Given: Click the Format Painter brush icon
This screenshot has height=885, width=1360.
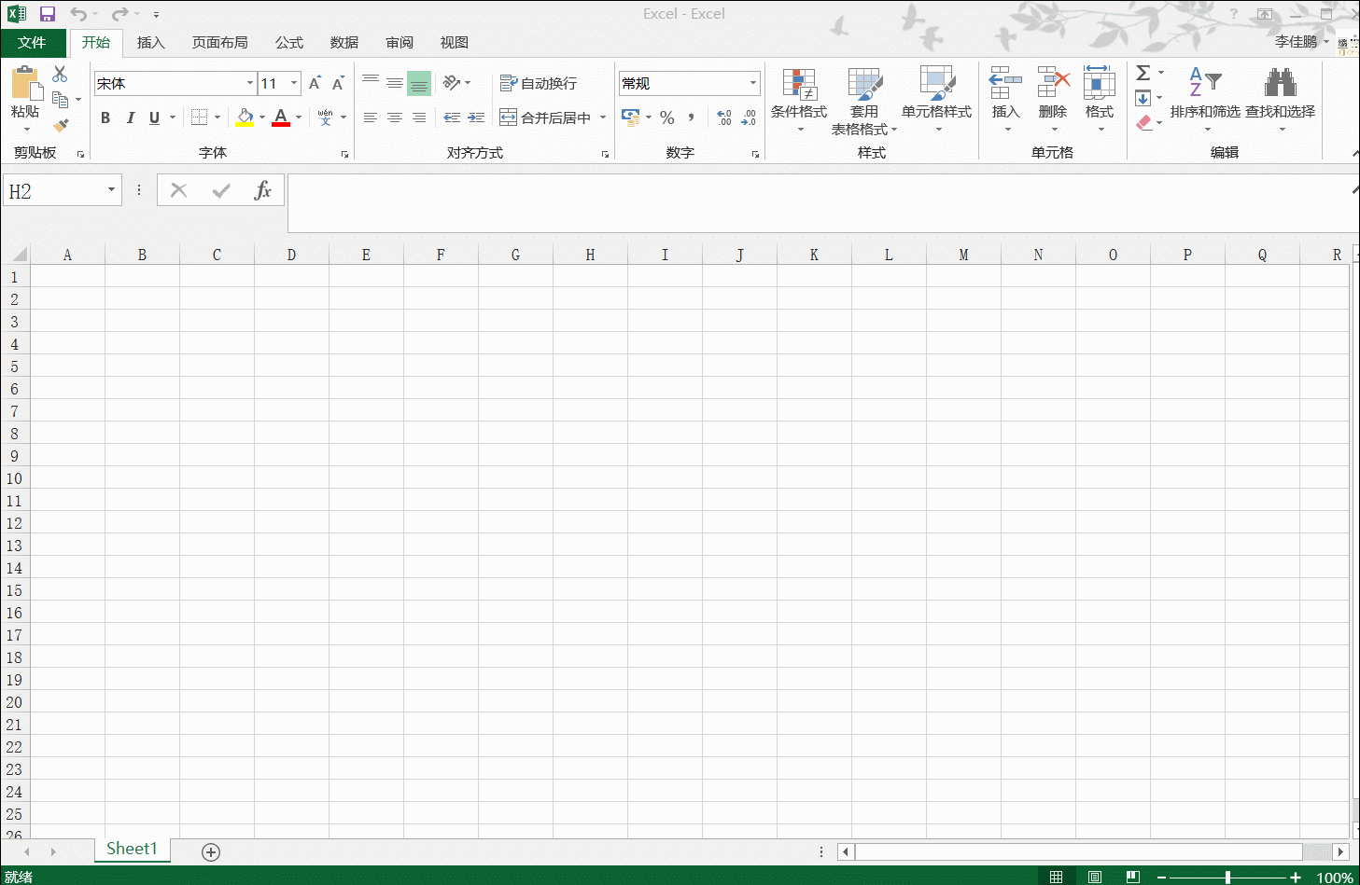Looking at the screenshot, I should [x=61, y=125].
